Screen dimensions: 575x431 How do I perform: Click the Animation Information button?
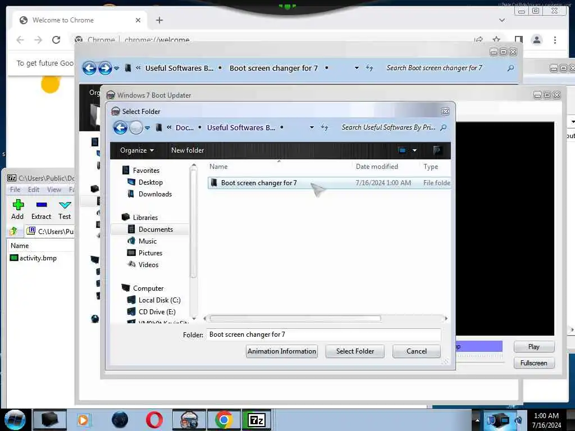click(x=282, y=351)
